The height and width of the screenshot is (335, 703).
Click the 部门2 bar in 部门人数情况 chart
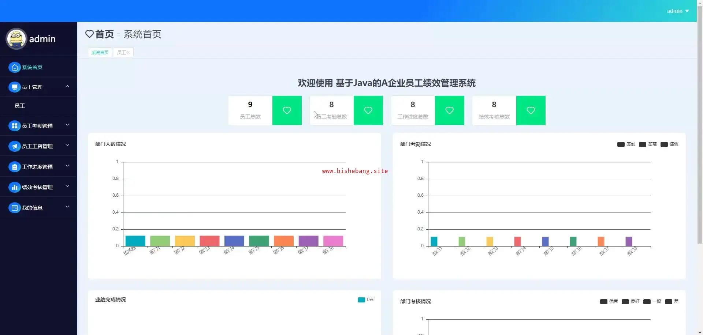tap(185, 241)
